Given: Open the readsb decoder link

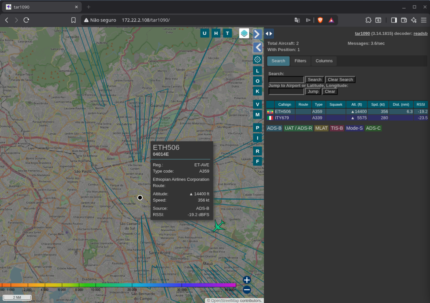Looking at the screenshot, I should pyautogui.click(x=420, y=33).
